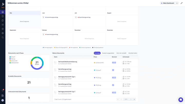The image size is (185, 104).
Task: Toggle the Kündigungsdatum calendar legend item
Action: (x=98, y=48)
